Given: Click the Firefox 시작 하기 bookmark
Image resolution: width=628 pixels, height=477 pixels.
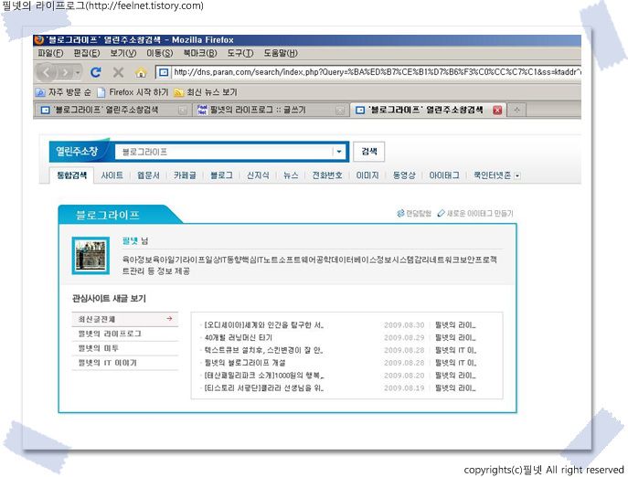Looking at the screenshot, I should (x=133, y=92).
